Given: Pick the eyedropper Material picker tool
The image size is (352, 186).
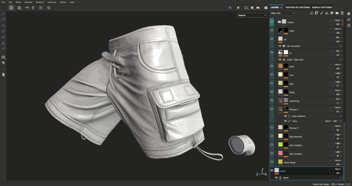Looking at the screenshot, I should (x=3, y=49).
